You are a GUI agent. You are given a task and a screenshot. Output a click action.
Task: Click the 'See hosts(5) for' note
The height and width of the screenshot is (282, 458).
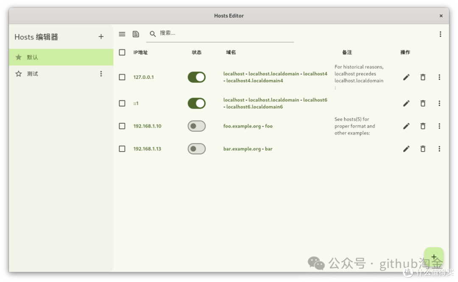355,126
